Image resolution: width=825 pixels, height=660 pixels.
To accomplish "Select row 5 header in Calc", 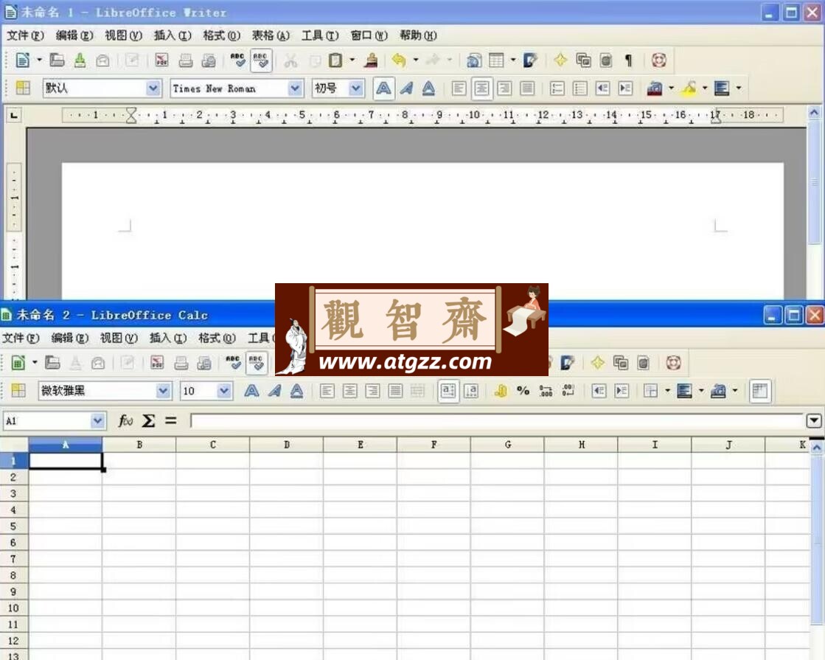I will 14,527.
